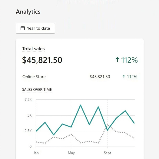Click the 7.5K y-axis label
This screenshot has height=159, width=159.
point(28,100)
